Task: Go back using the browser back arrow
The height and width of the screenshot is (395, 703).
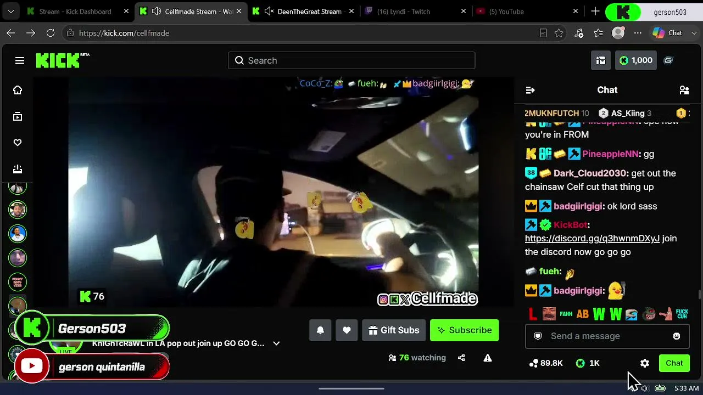Action: (11, 33)
